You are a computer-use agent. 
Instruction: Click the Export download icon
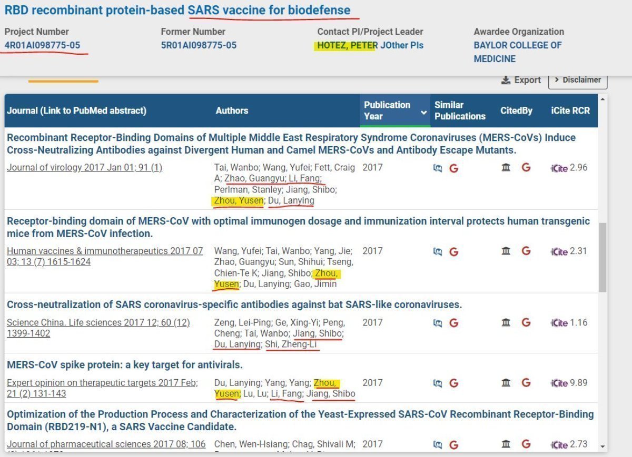(506, 80)
